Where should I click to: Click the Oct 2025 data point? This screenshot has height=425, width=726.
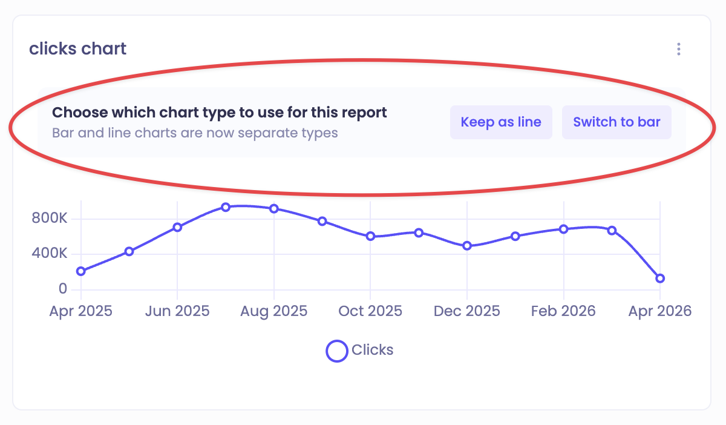370,236
